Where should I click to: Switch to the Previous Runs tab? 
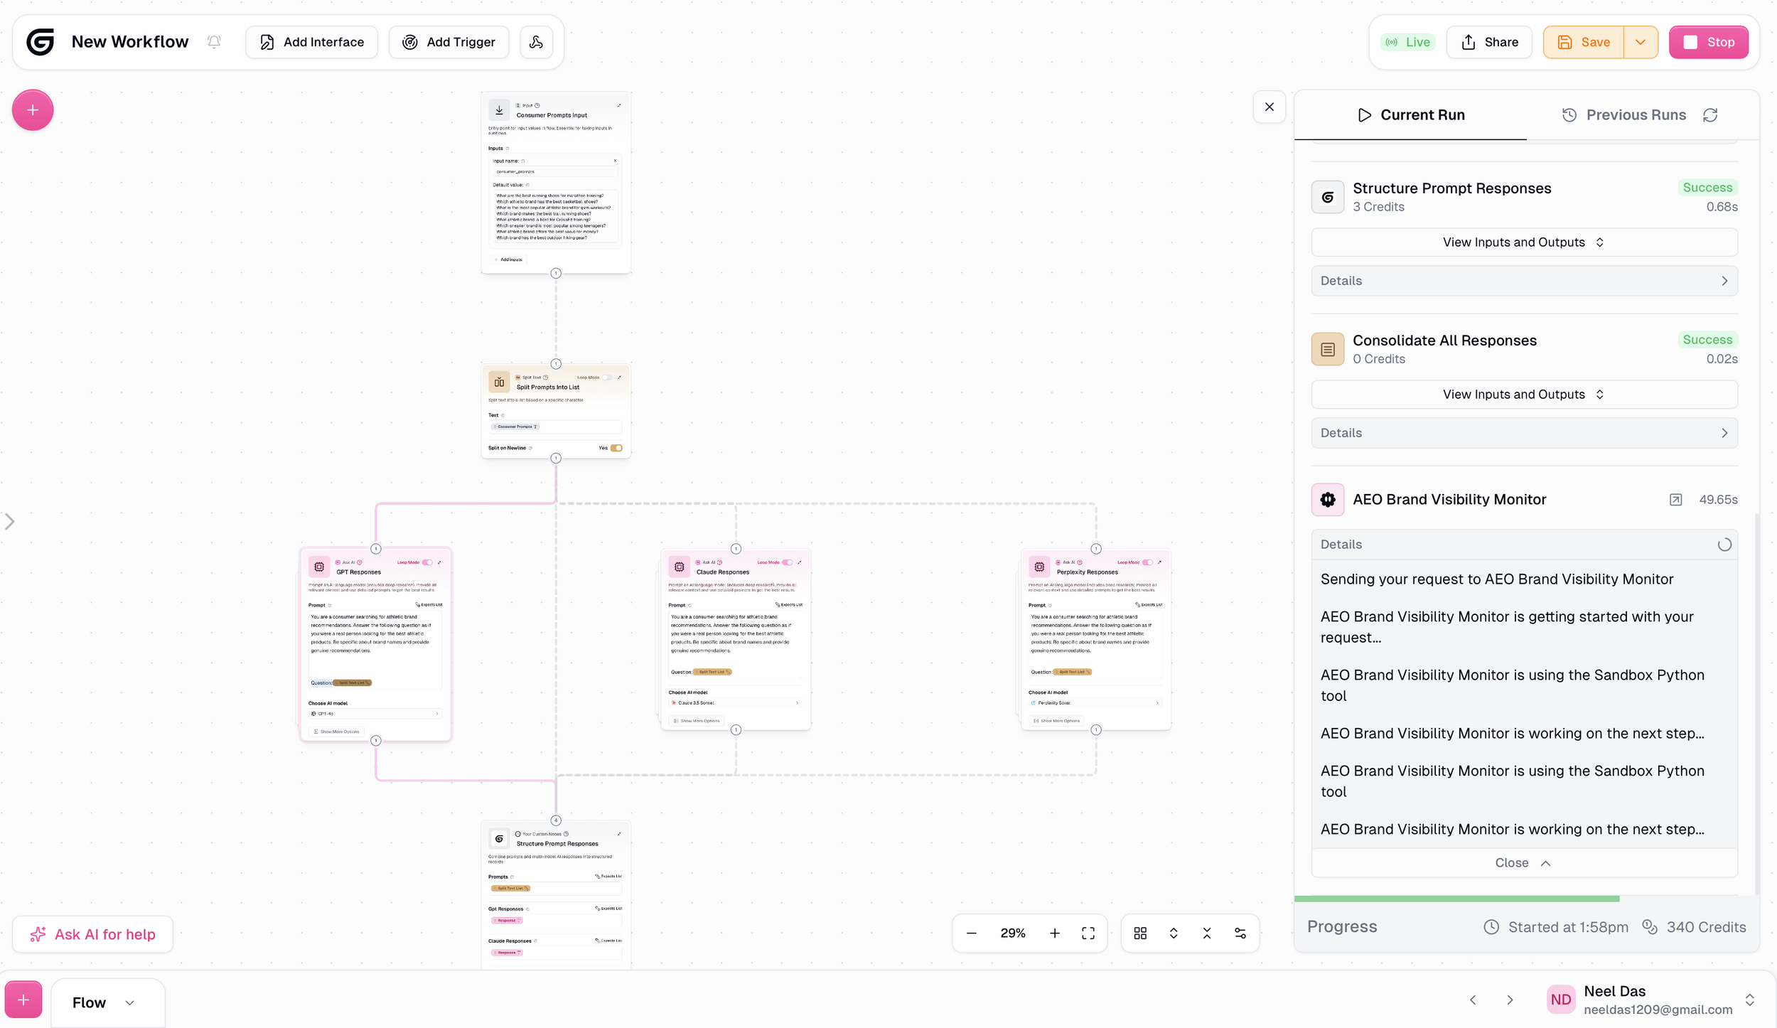(1625, 115)
